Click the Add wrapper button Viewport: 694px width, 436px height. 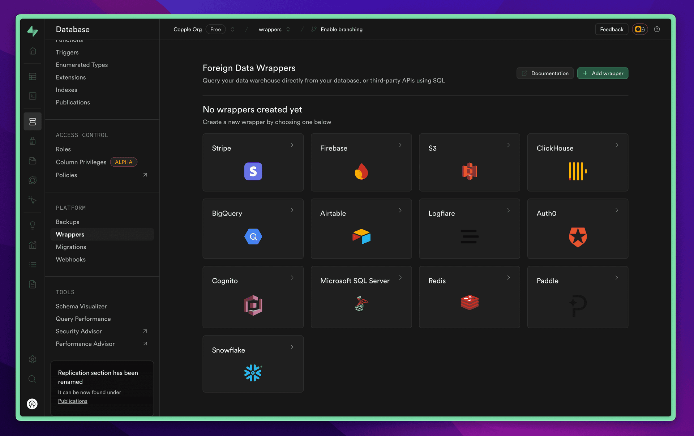click(x=603, y=73)
